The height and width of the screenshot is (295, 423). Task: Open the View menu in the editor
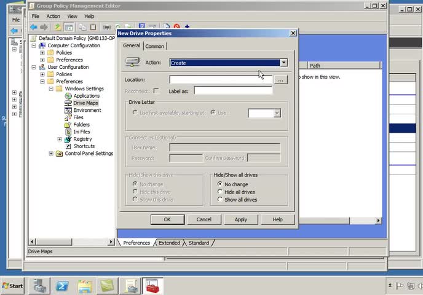(x=72, y=16)
